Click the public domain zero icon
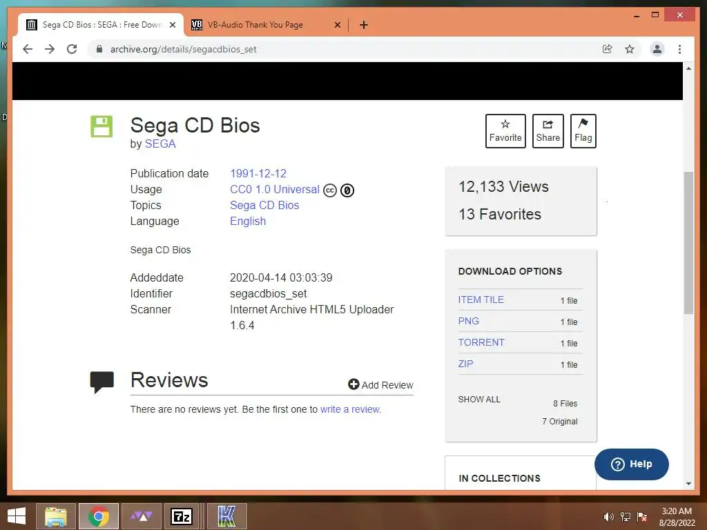The image size is (707, 530). [x=347, y=190]
